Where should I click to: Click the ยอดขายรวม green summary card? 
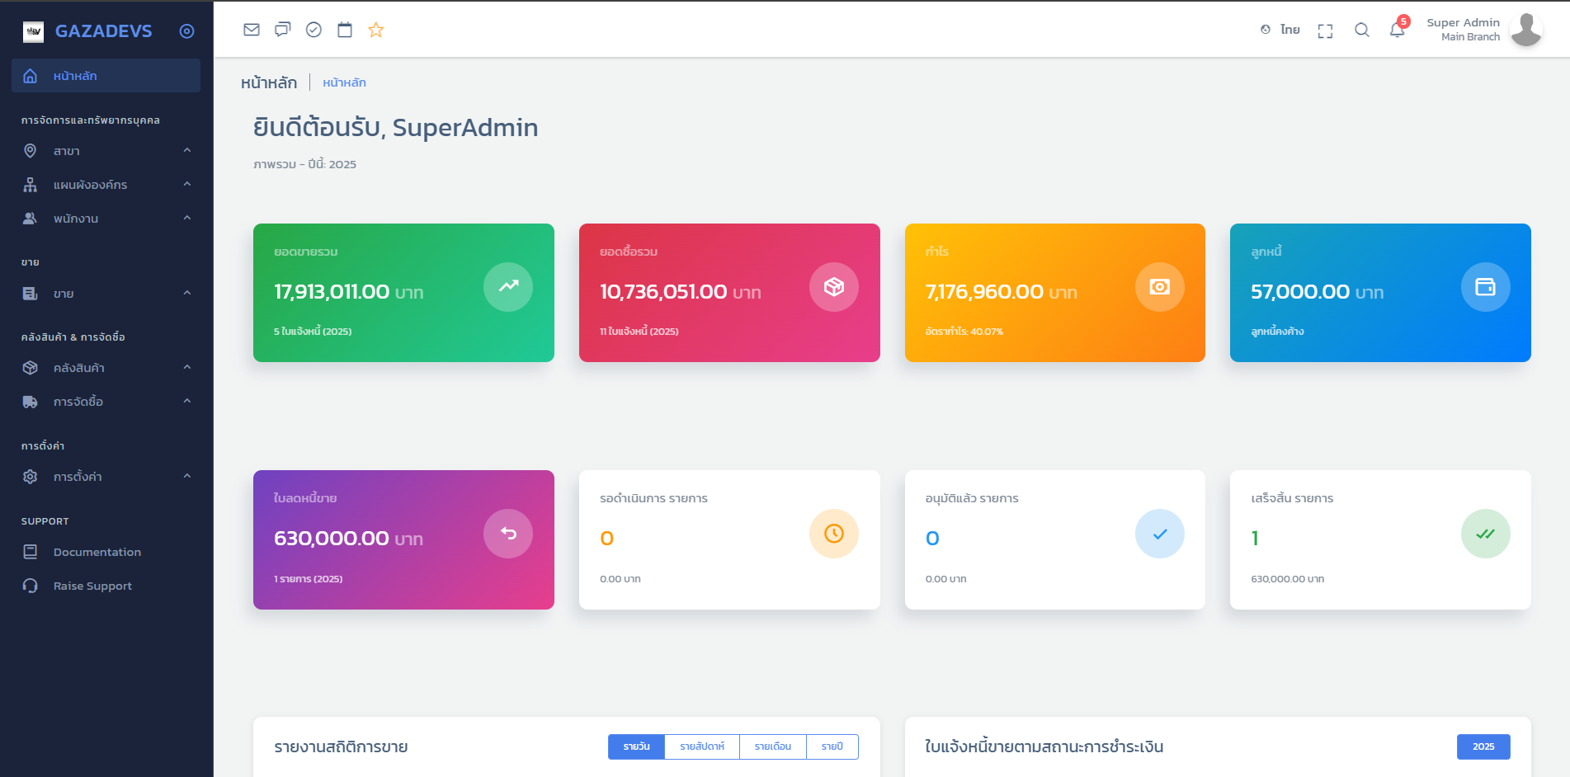pyautogui.click(x=403, y=293)
